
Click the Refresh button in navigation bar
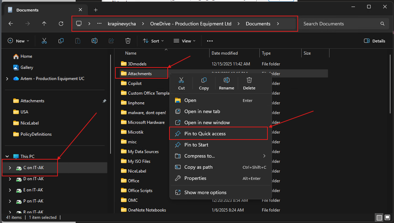pos(61,24)
